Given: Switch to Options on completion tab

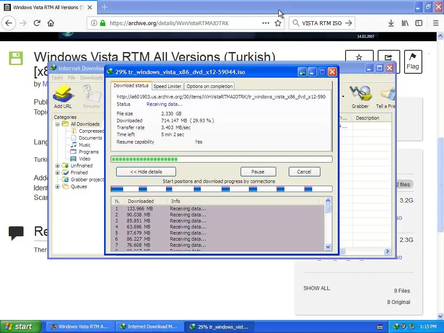Looking at the screenshot, I should [209, 86].
